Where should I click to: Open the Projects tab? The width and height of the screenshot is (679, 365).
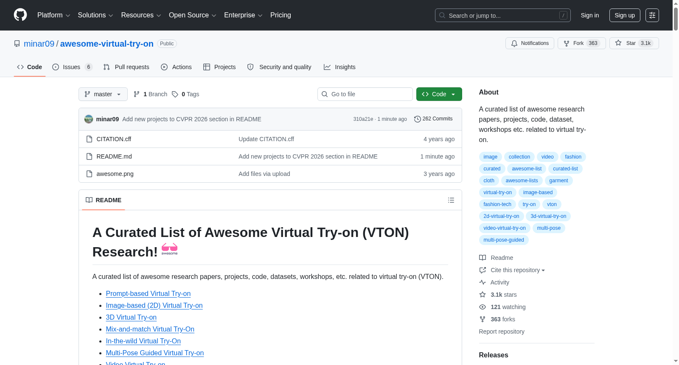pos(219,67)
